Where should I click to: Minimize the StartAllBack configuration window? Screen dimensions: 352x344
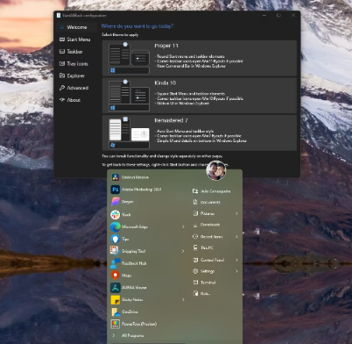pos(264,15)
